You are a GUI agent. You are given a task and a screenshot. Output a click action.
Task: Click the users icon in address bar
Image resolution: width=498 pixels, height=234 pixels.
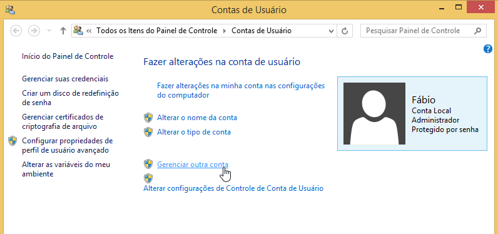[x=78, y=31]
